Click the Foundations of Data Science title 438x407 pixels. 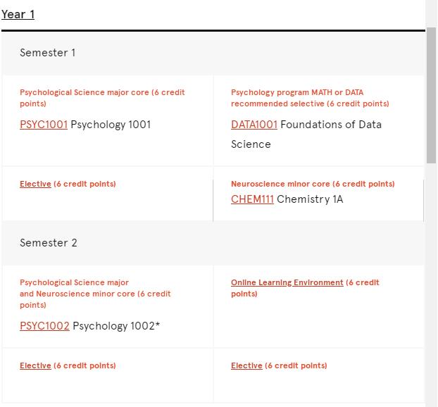coord(330,125)
